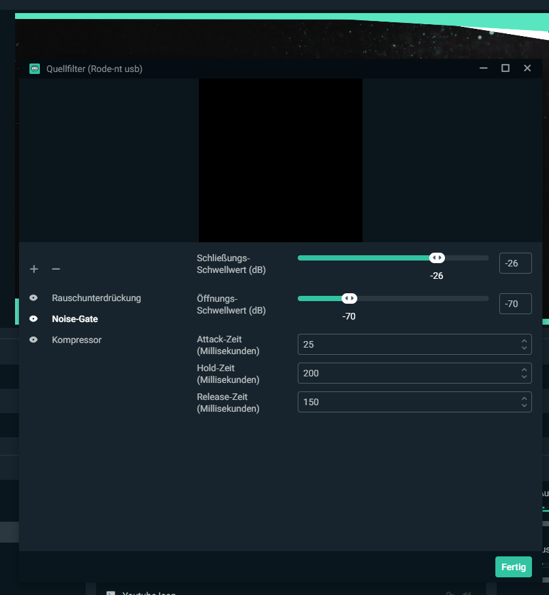Click the Schließungs-Schwellwert value box showing -26

515,263
